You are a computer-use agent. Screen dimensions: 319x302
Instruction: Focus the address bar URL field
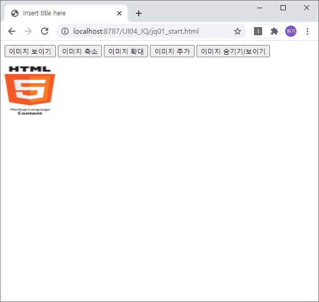(x=151, y=31)
